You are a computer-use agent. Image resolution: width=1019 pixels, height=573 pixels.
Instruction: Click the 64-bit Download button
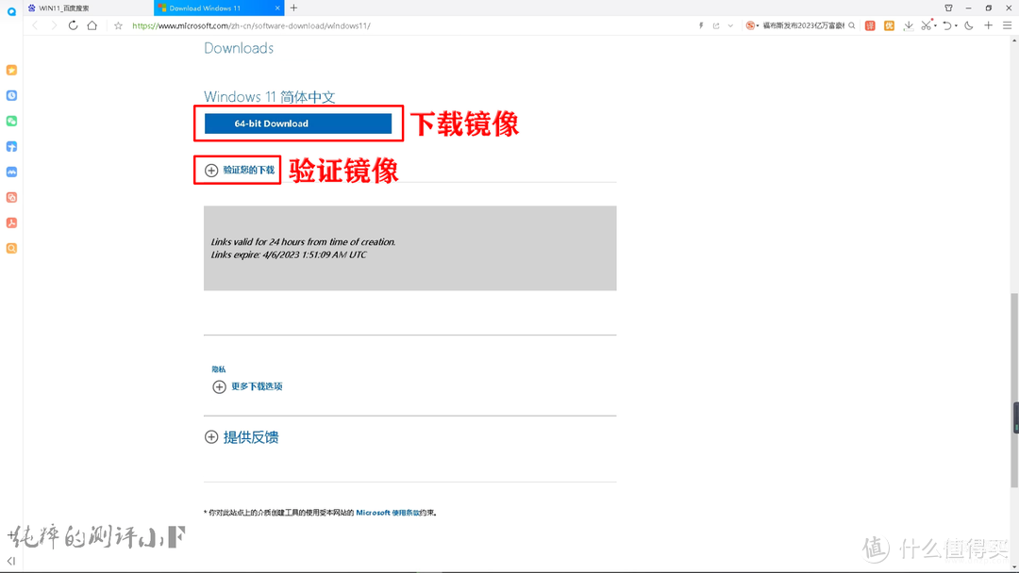[298, 123]
